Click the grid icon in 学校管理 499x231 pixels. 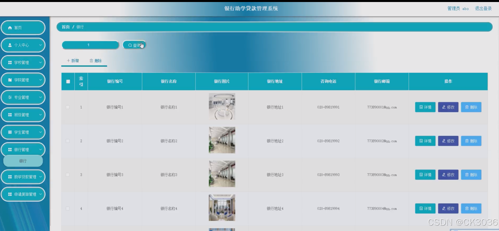pyautogui.click(x=10, y=63)
